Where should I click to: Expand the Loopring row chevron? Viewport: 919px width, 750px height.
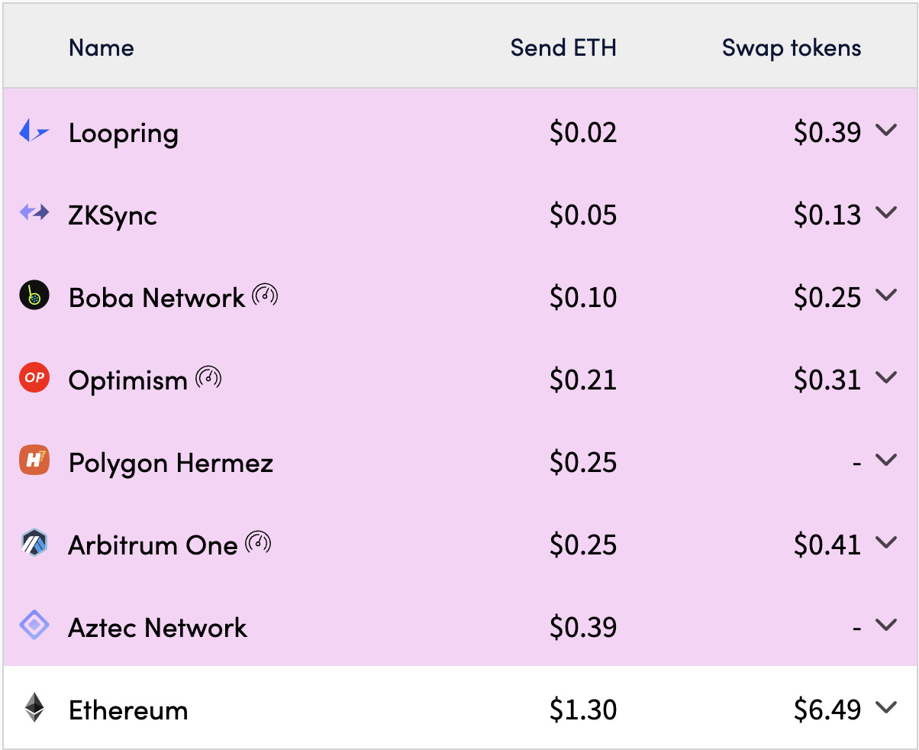pyautogui.click(x=885, y=131)
